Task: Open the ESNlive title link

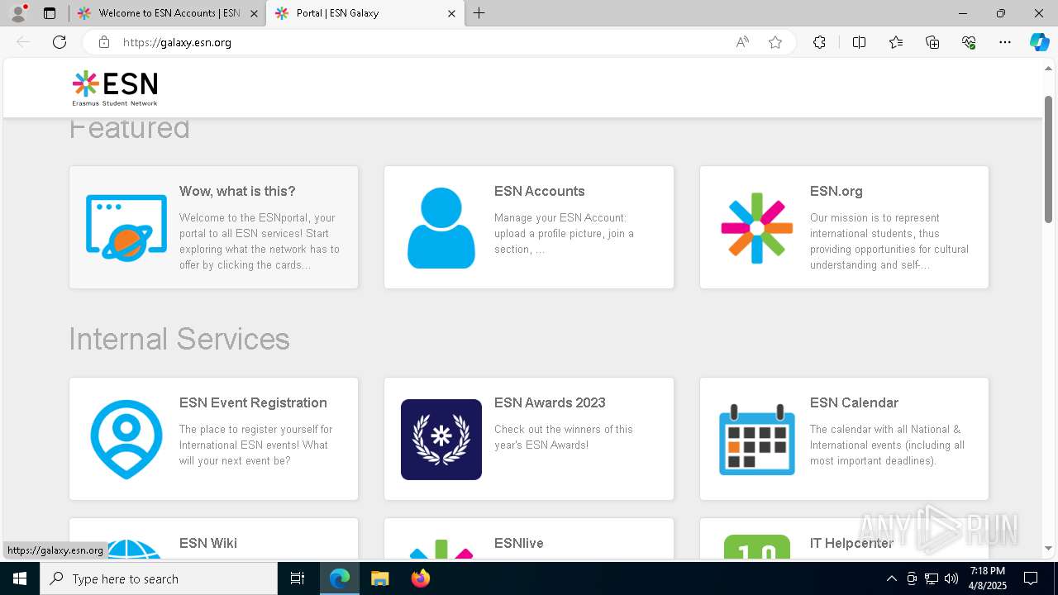Action: 519,543
